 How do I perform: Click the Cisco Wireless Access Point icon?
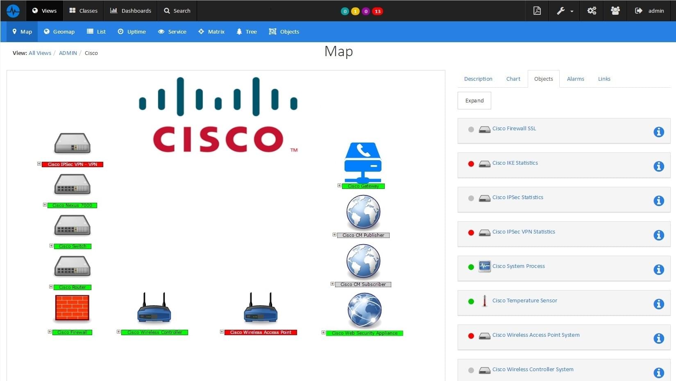tap(261, 308)
